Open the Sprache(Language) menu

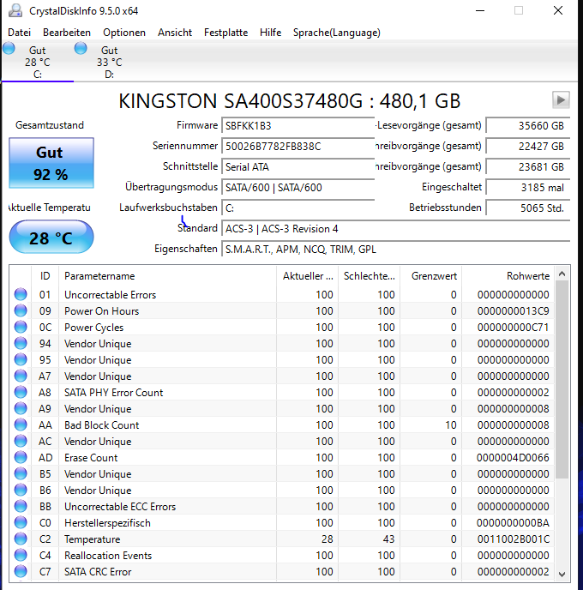337,33
